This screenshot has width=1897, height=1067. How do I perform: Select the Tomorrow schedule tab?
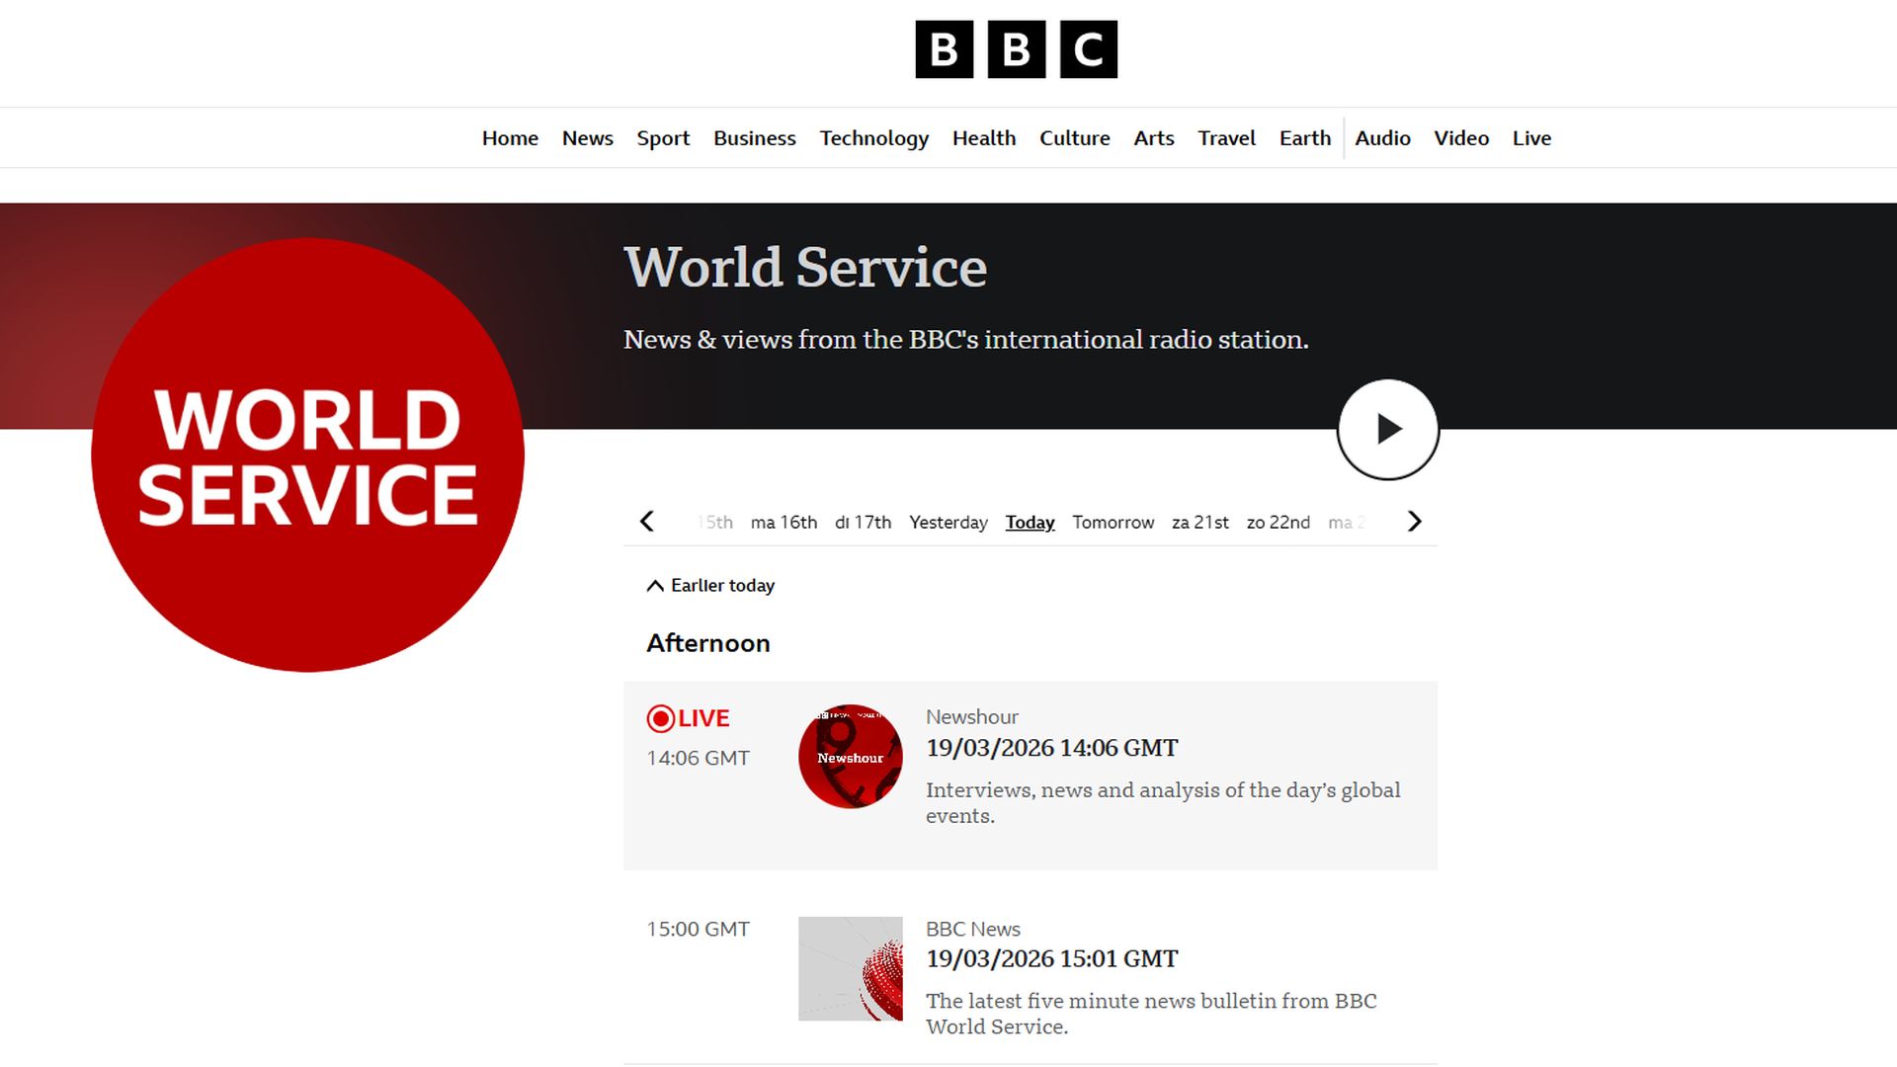pyautogui.click(x=1113, y=523)
